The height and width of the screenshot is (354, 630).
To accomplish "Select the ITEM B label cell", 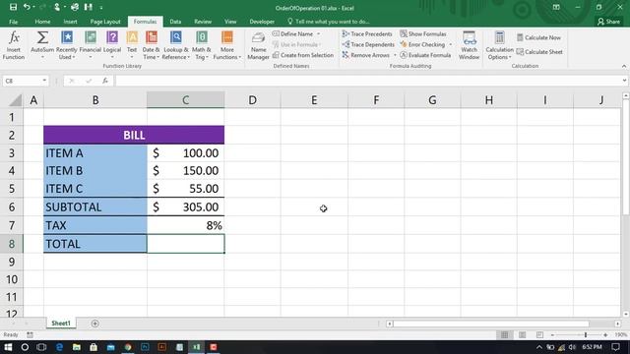I will click(95, 170).
